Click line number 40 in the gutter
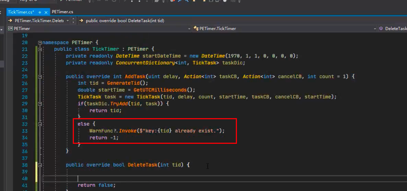The width and height of the screenshot is (407, 191). 25,178
